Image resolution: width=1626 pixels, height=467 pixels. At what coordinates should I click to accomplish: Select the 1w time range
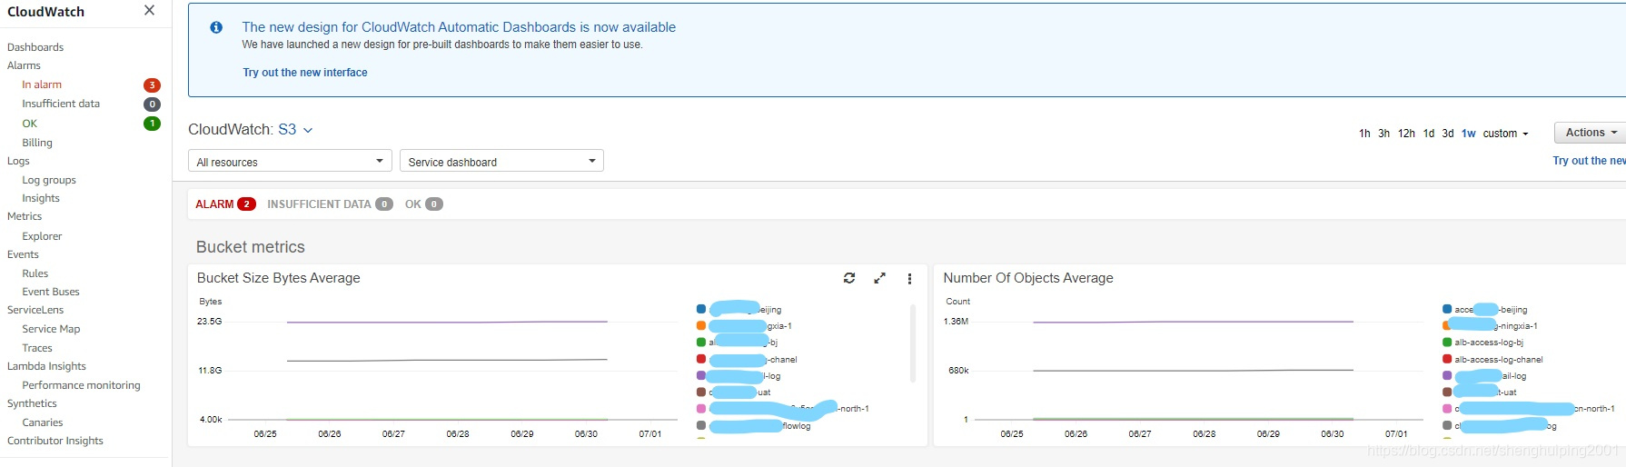pyautogui.click(x=1469, y=134)
